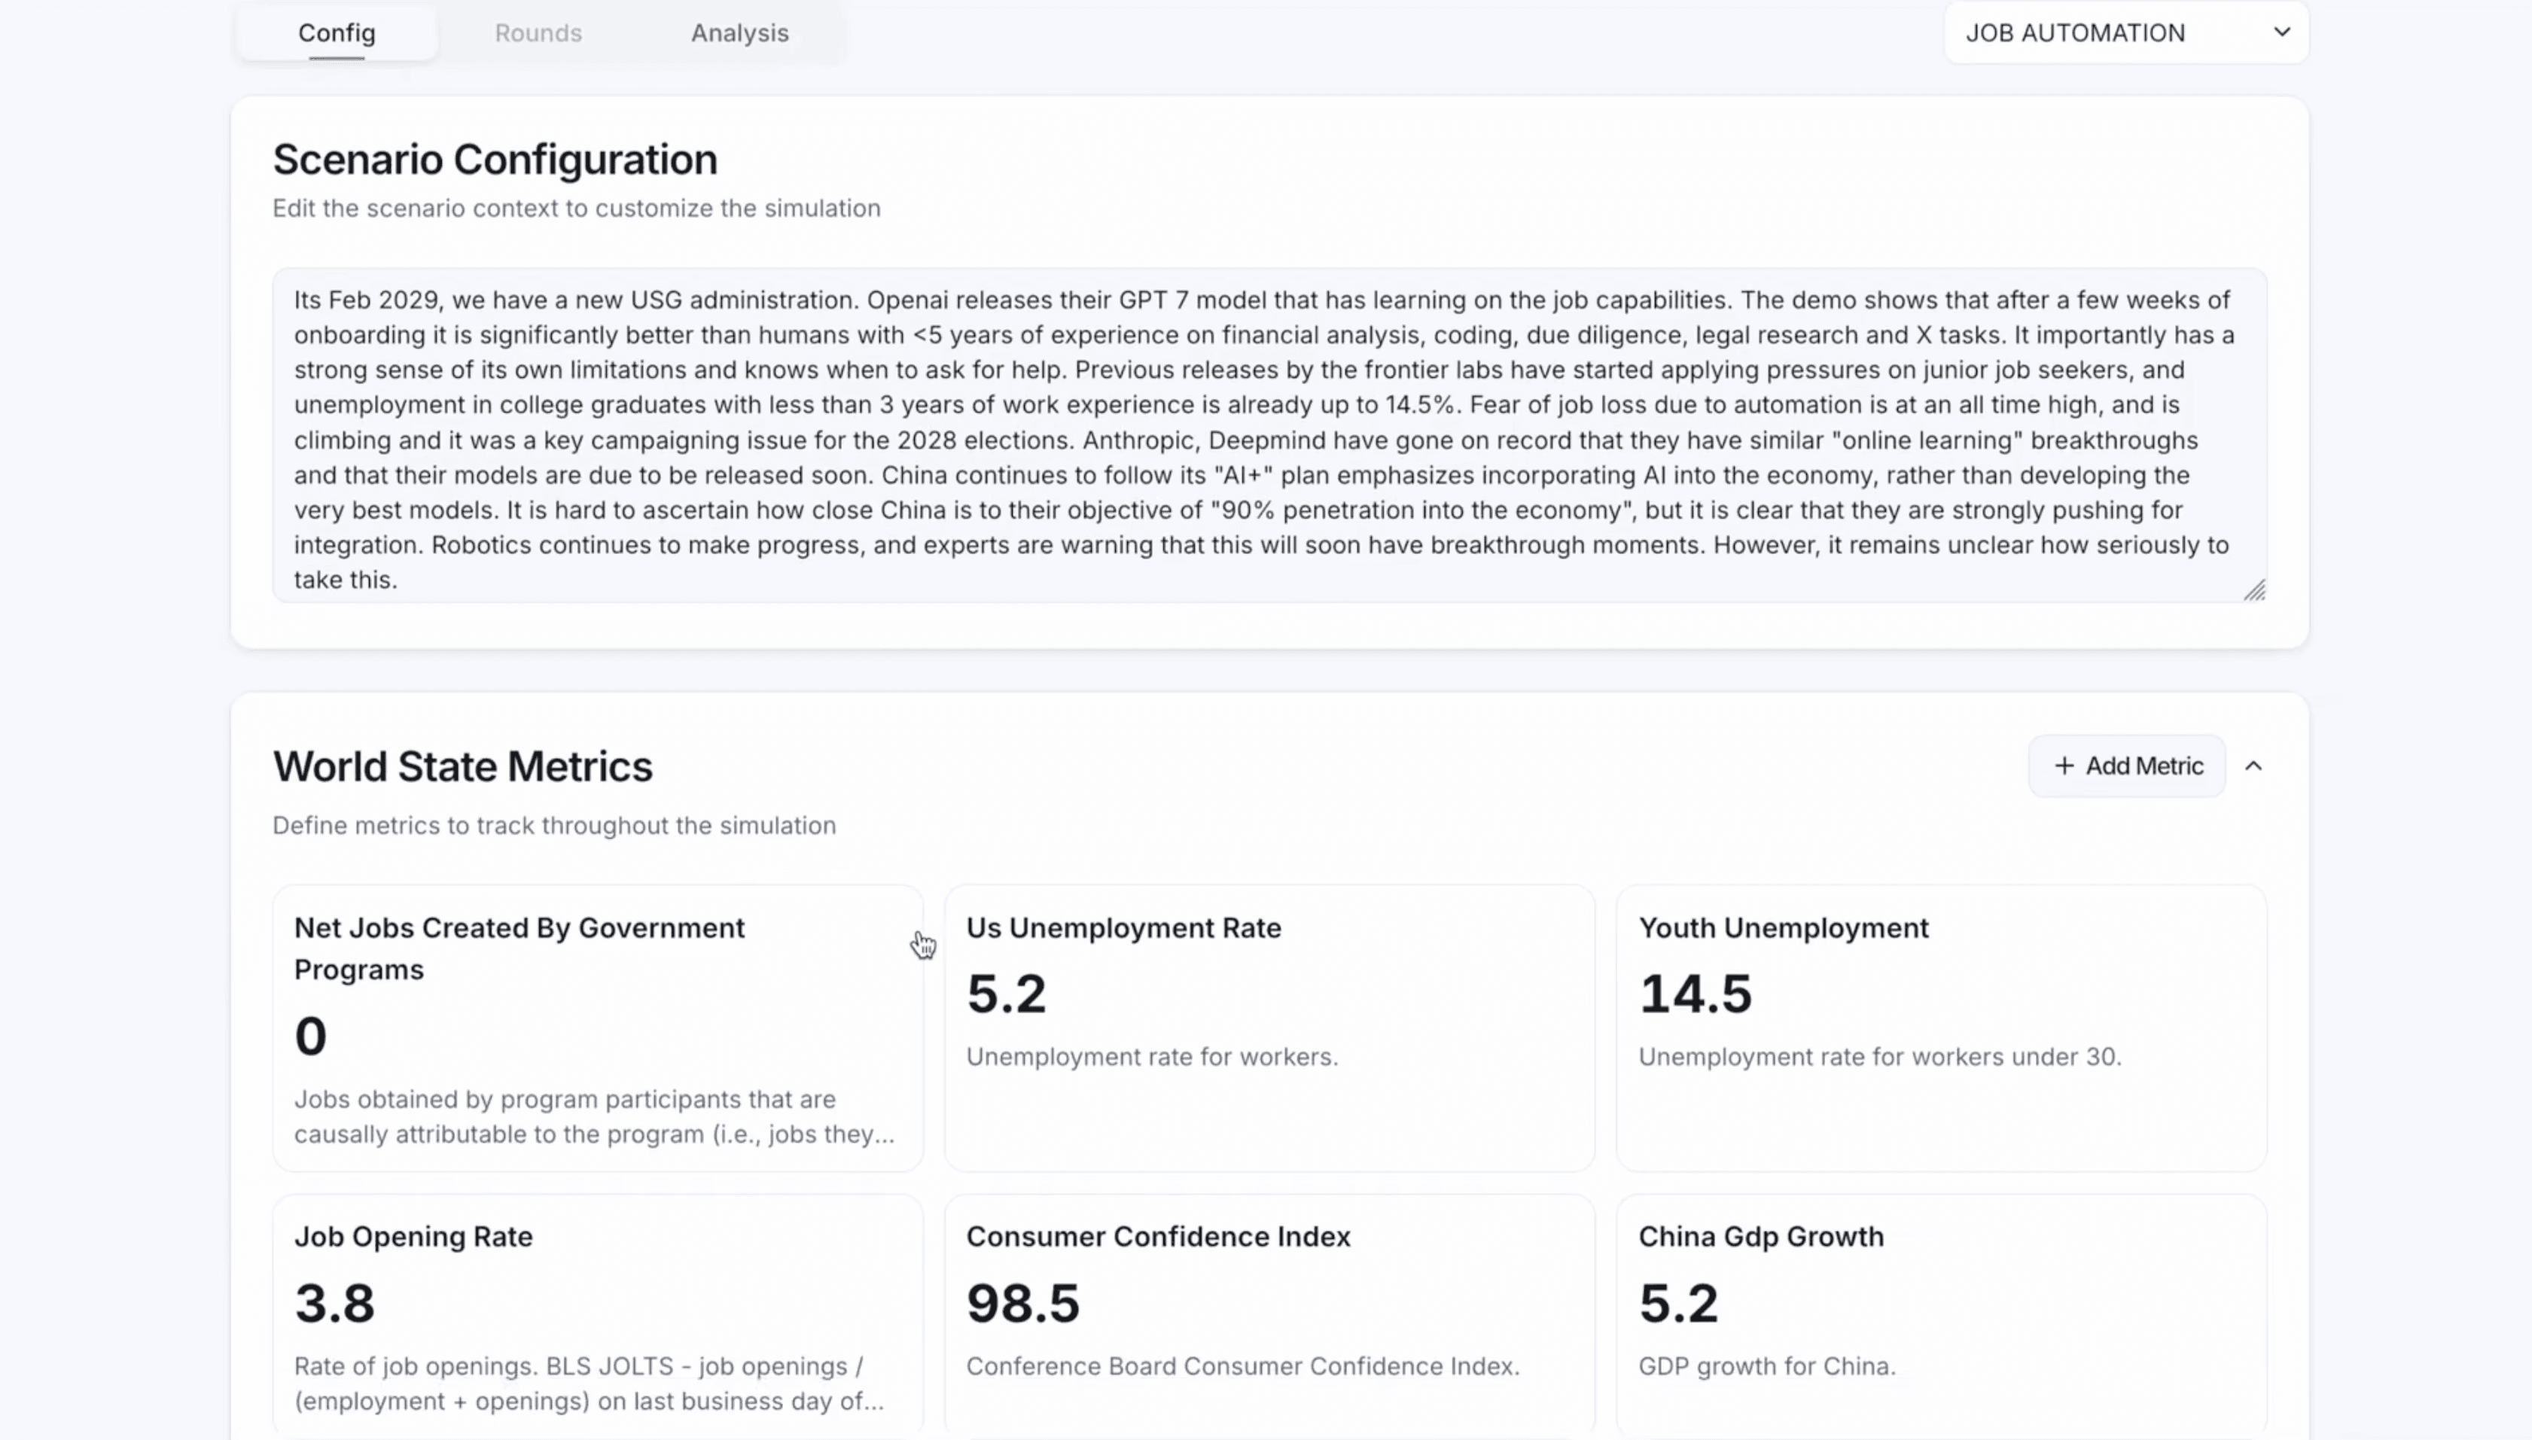This screenshot has width=2532, height=1440.
Task: Select the Us Unemployment Rate metric card
Action: [1269, 1028]
